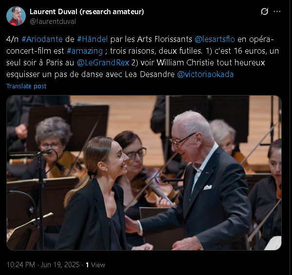Open the three-dot more options menu
Screen dimensions: 292x275
(x=277, y=12)
